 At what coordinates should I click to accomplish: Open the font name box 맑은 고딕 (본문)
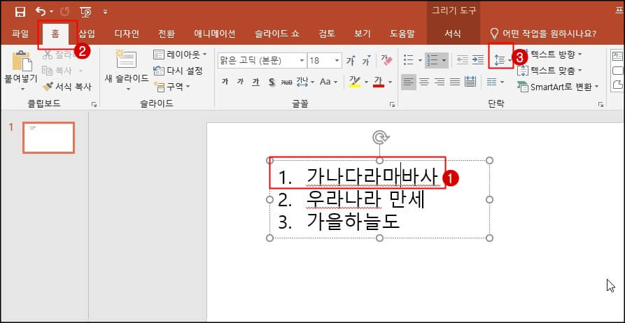(262, 61)
